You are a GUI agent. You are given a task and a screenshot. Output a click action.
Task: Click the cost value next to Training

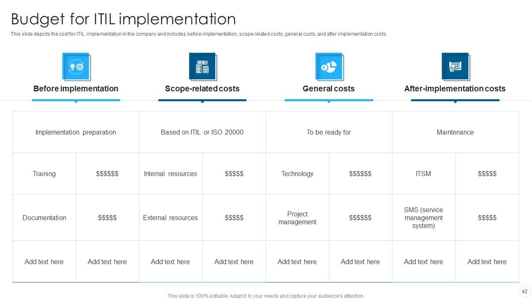(x=107, y=174)
